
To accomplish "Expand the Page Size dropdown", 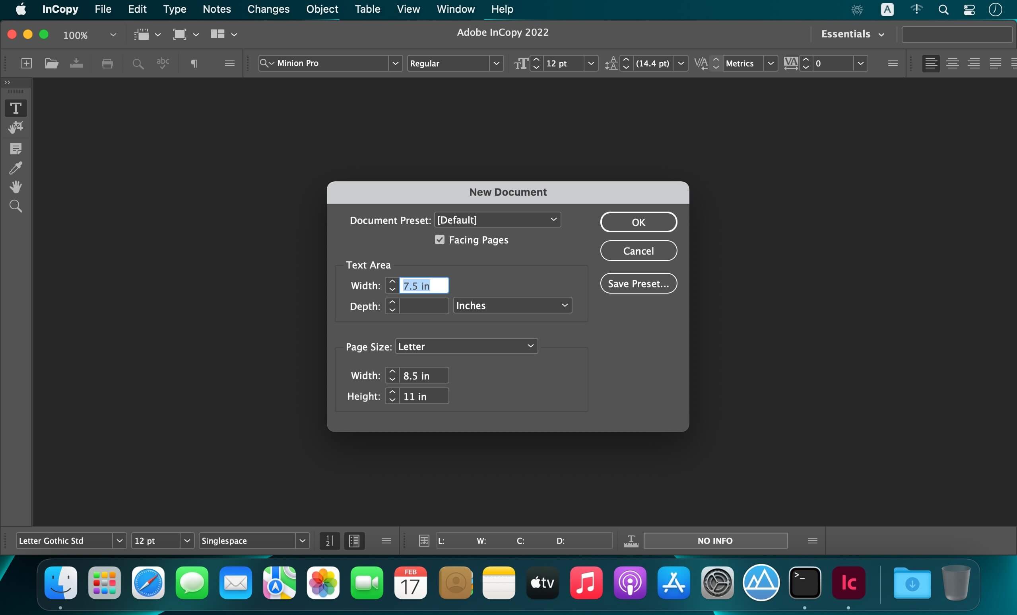I will [x=530, y=346].
